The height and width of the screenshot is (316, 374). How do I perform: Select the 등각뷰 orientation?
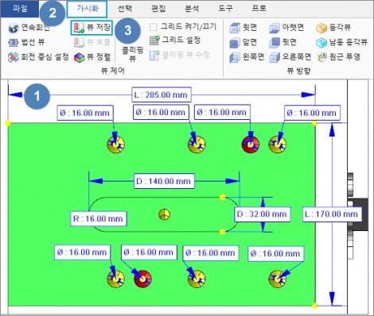(333, 28)
